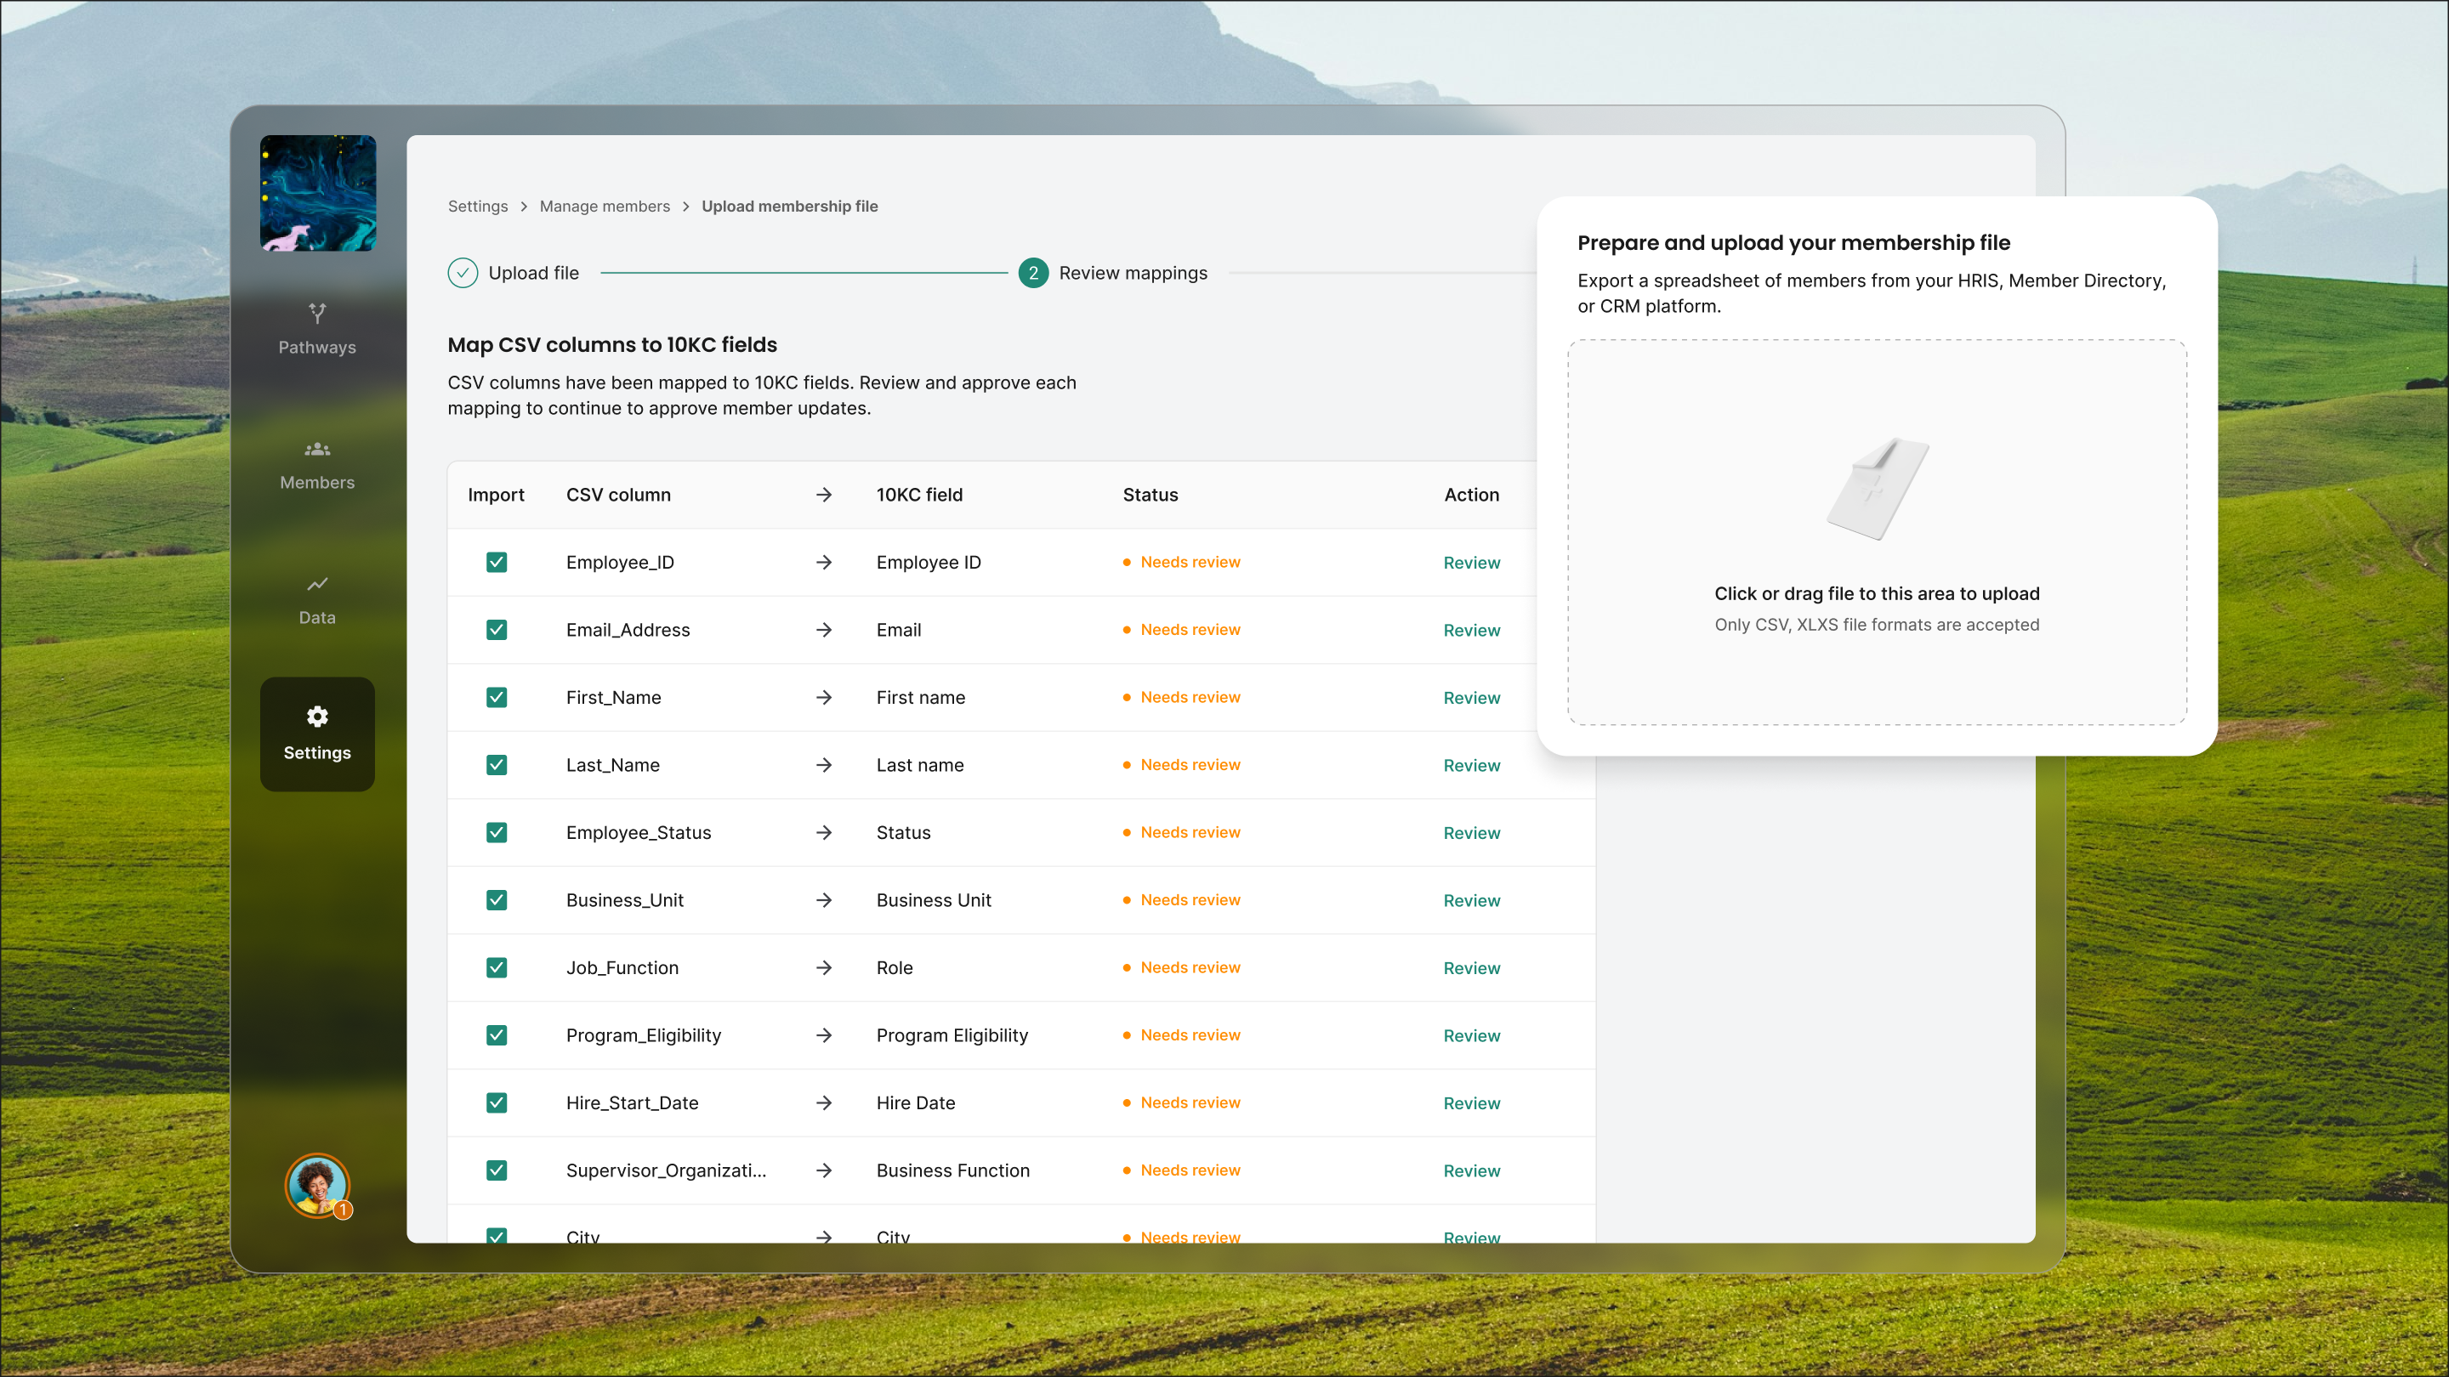
Task: Review the Employee_Status mapping
Action: tap(1471, 832)
